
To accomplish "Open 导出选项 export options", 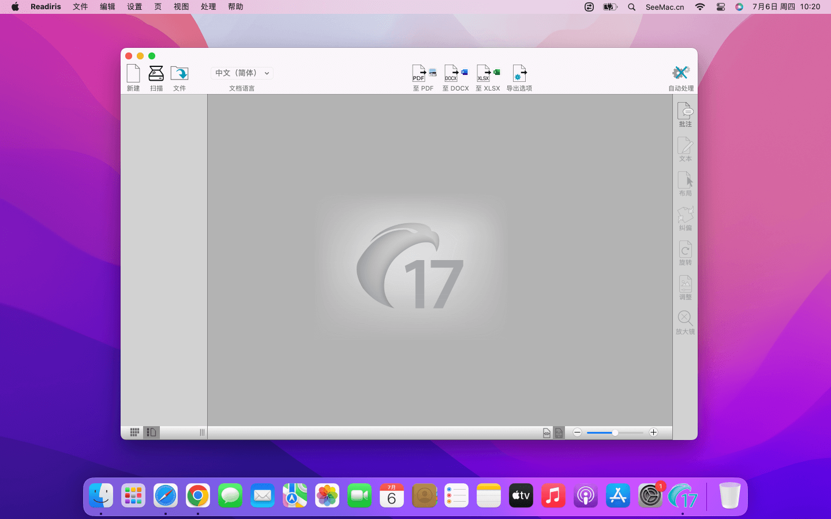I will (519, 74).
